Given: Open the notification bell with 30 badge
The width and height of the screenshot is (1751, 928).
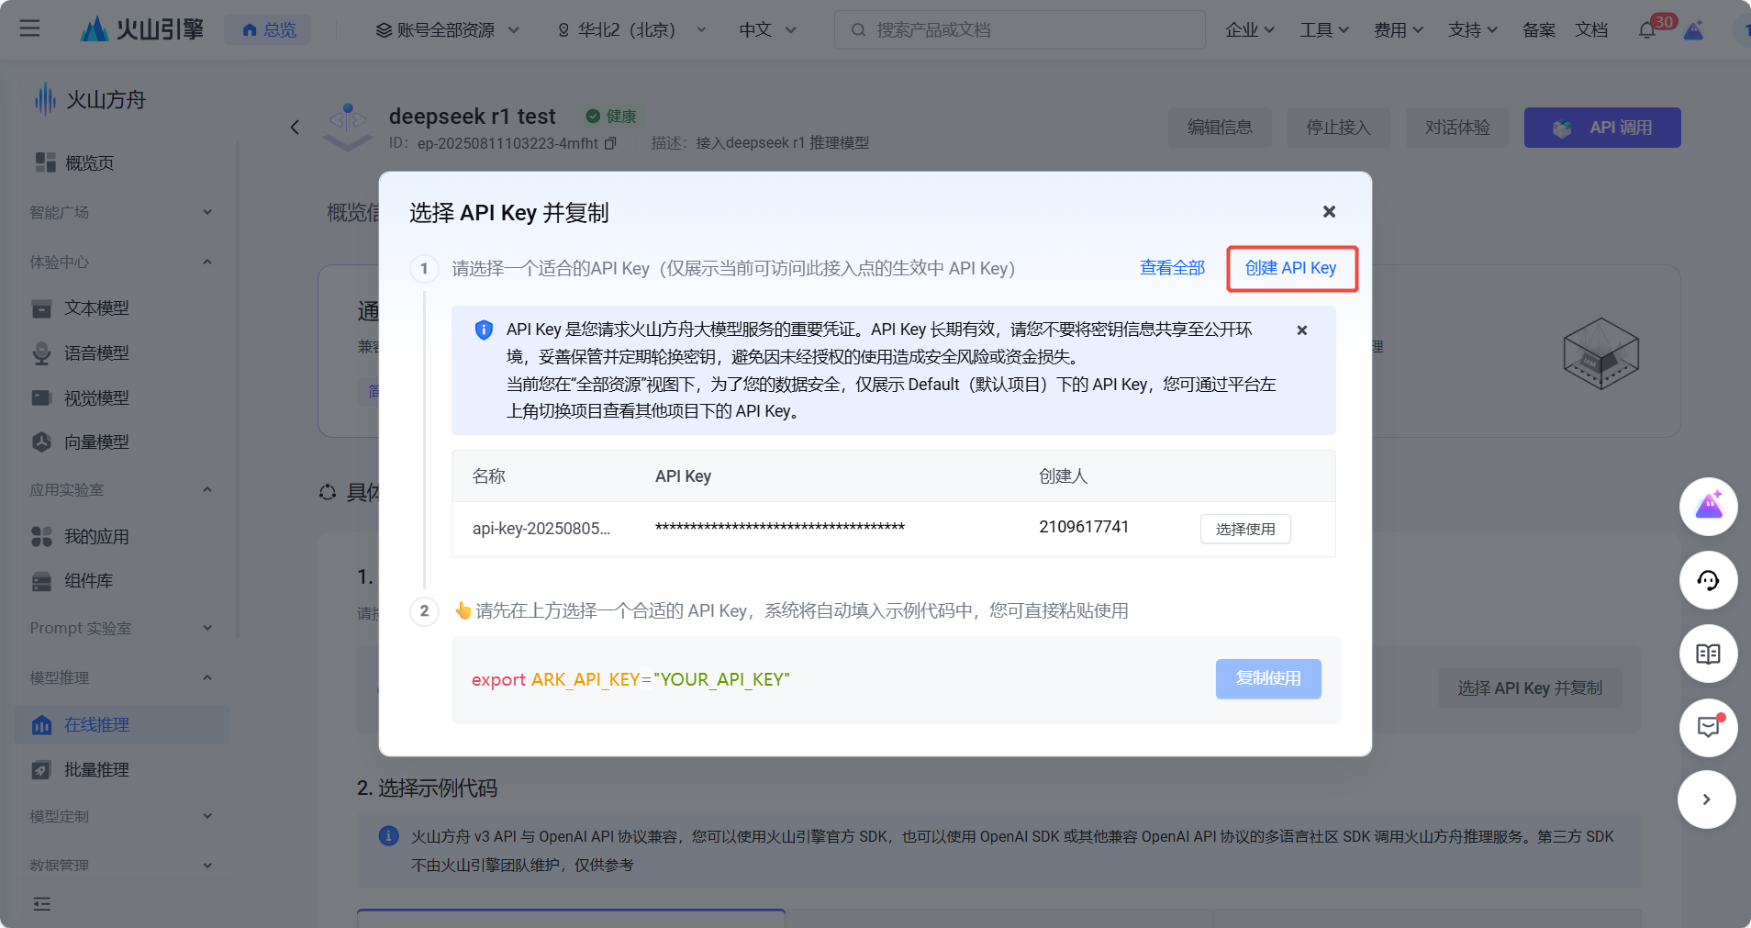Looking at the screenshot, I should click(1648, 30).
